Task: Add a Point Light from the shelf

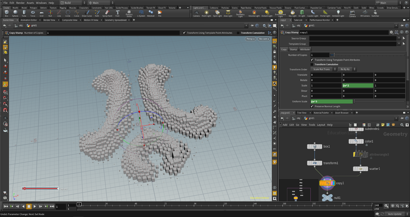Action: click(x=206, y=13)
